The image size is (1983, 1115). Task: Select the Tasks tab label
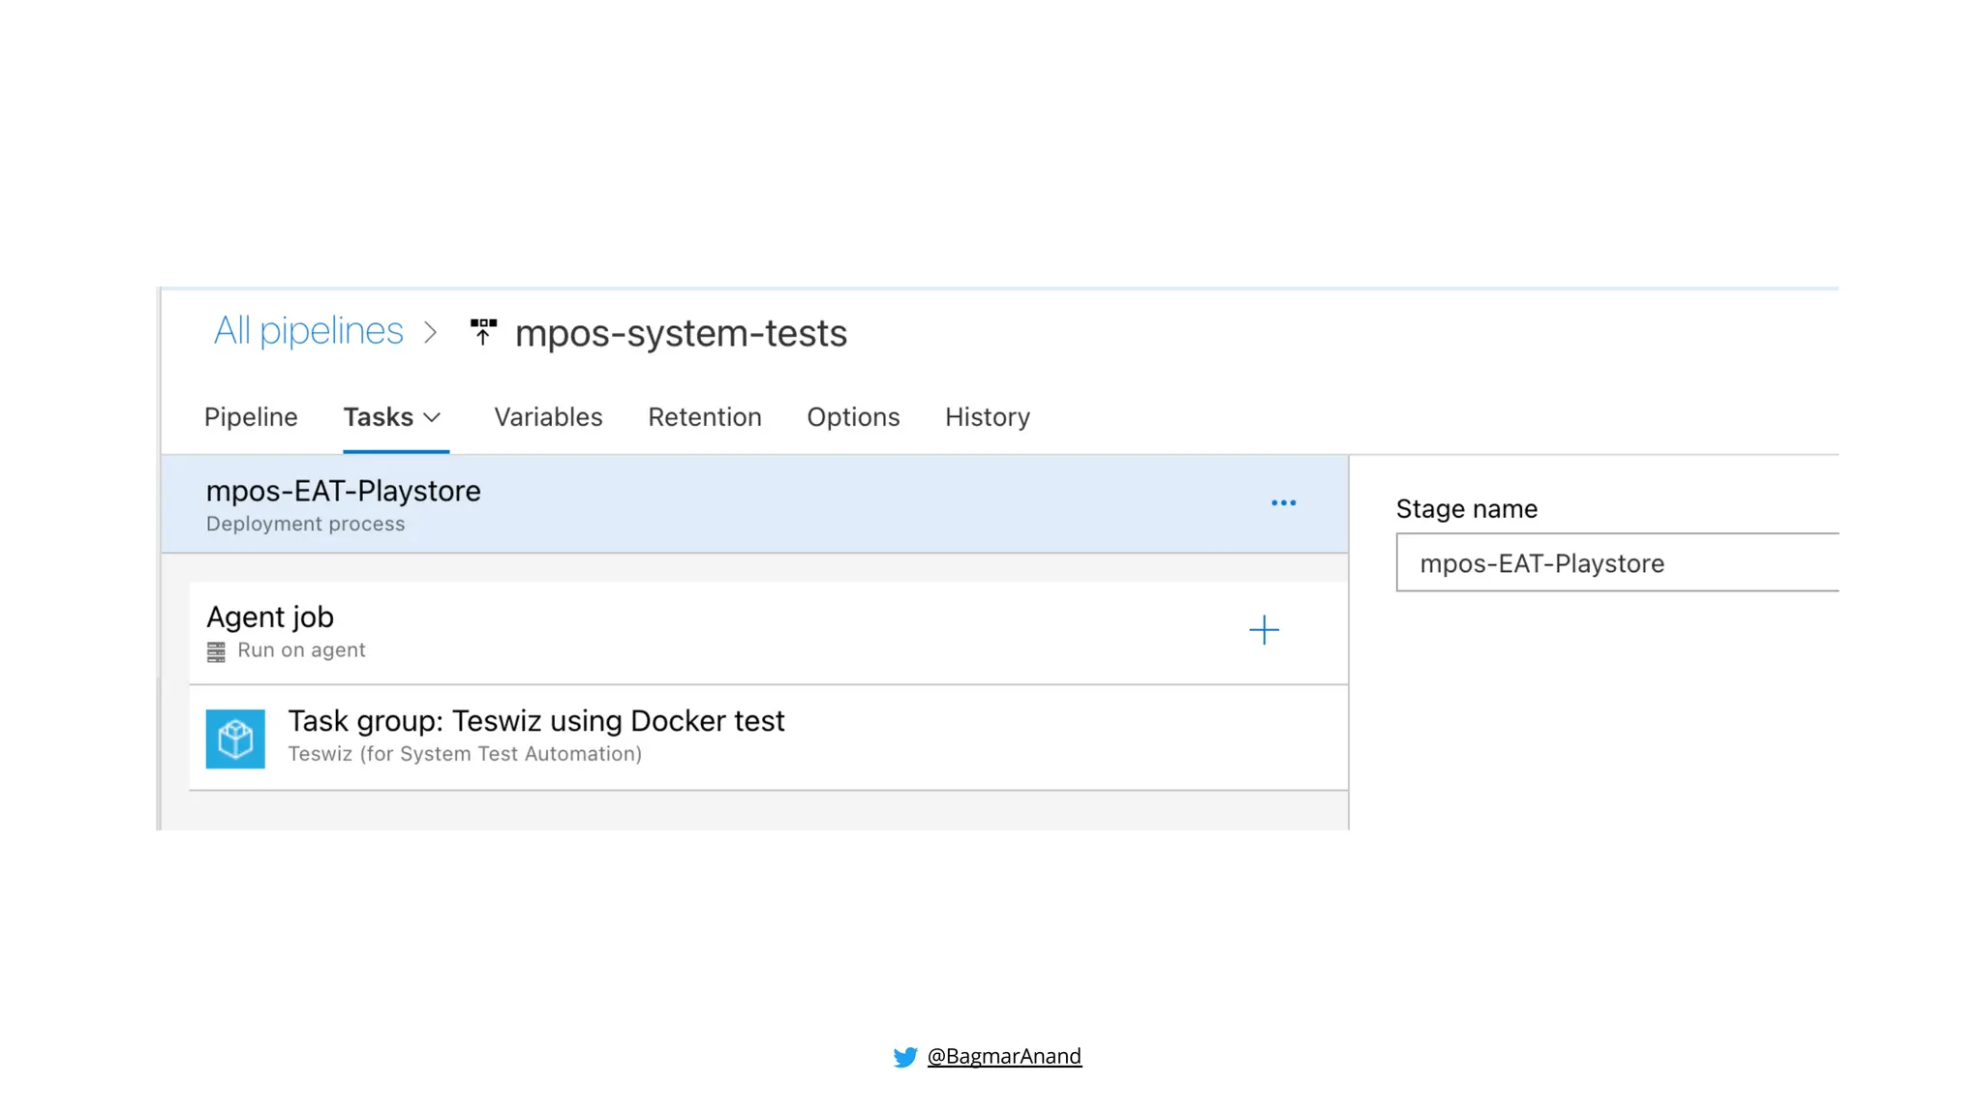tap(378, 417)
